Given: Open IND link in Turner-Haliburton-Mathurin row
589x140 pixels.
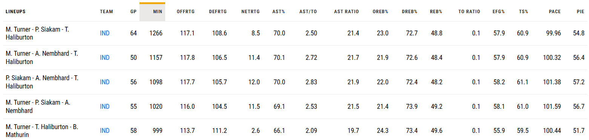Looking at the screenshot, I should 105,131.
